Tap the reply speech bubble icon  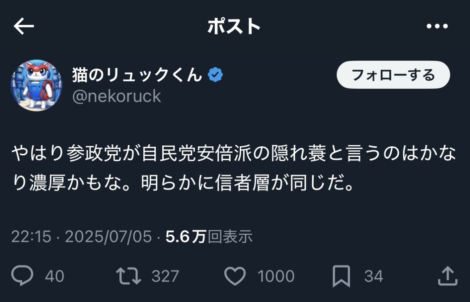pos(22,276)
